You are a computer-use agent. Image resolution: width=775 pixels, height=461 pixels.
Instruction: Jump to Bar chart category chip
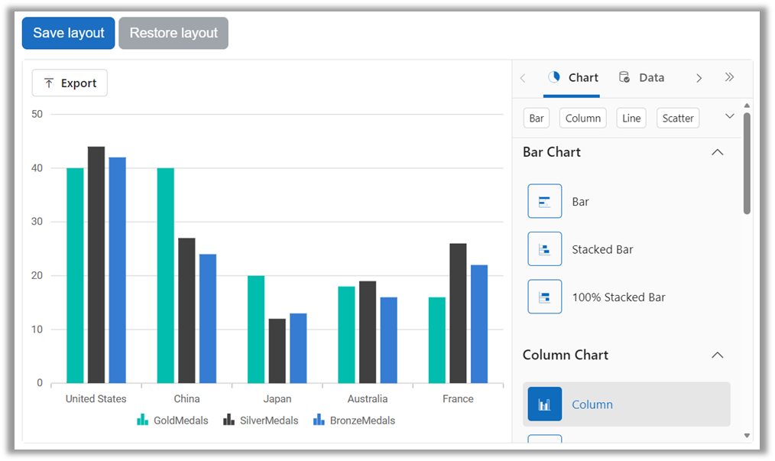[x=537, y=118]
